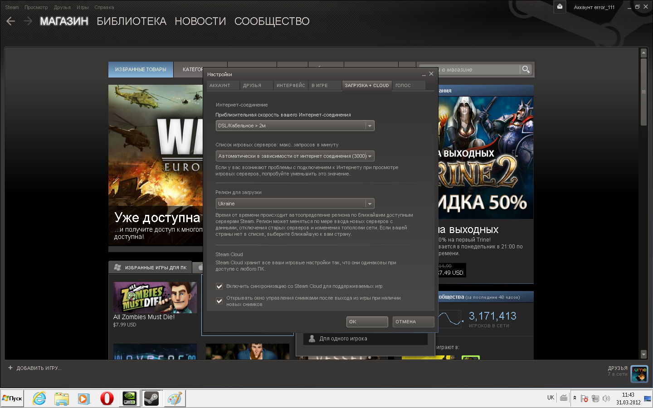653x408 pixels.
Task: Confirm settings with OK button
Action: tap(367, 321)
